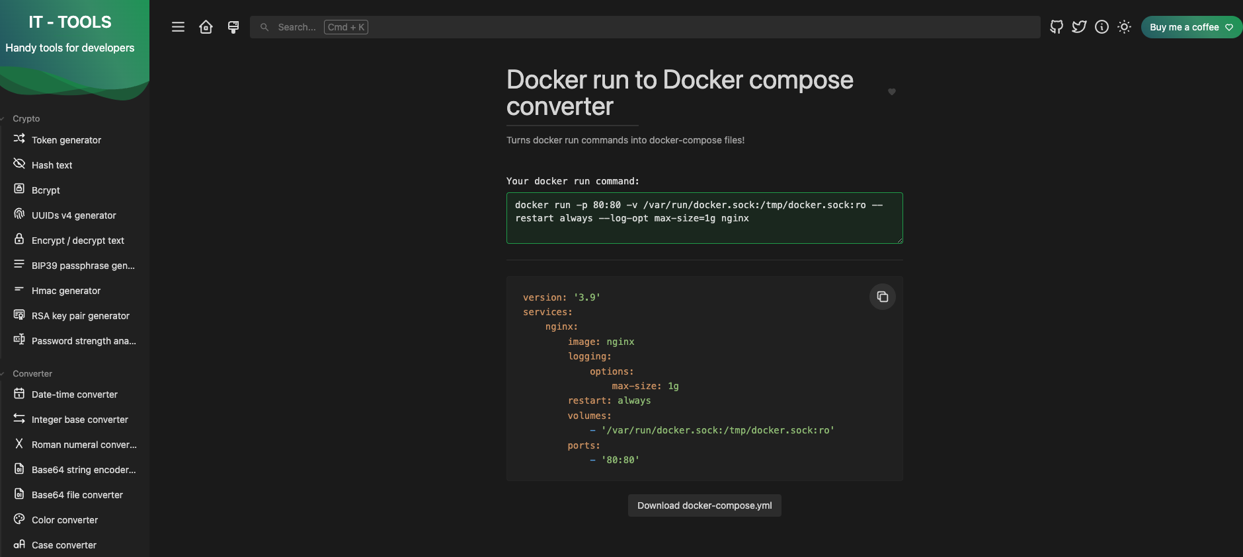The height and width of the screenshot is (557, 1243).
Task: Open the Bcrypt tool
Action: coord(46,190)
